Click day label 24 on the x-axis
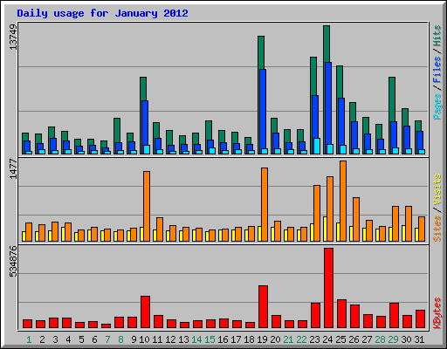447x349 pixels. pyautogui.click(x=327, y=339)
